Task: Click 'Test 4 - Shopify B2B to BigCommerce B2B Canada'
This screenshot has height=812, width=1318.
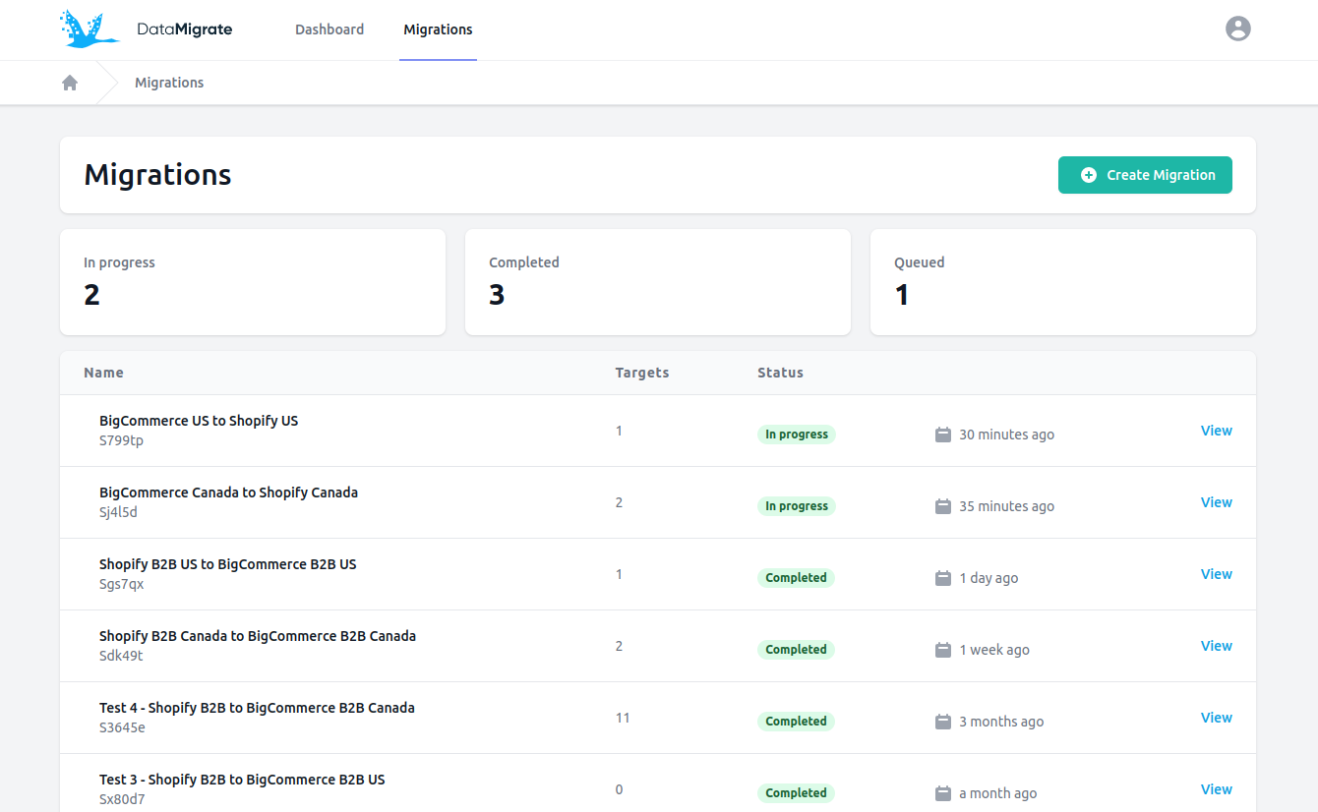Action: [x=257, y=708]
